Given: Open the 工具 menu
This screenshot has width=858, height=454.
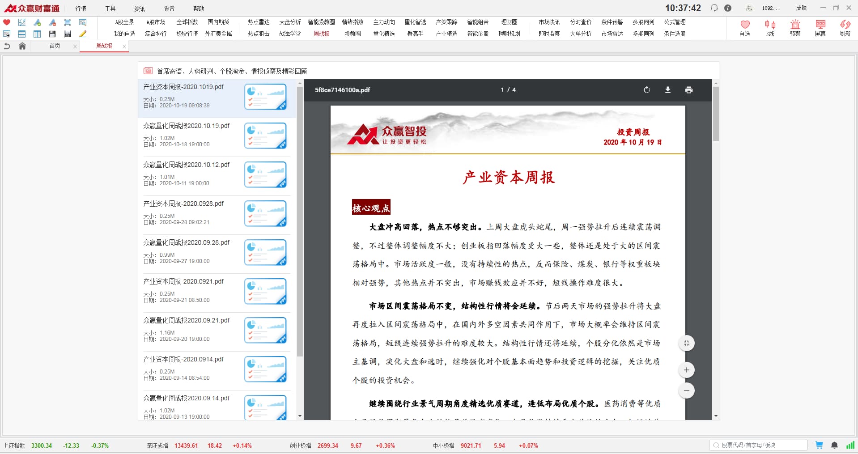Looking at the screenshot, I should tap(110, 8).
